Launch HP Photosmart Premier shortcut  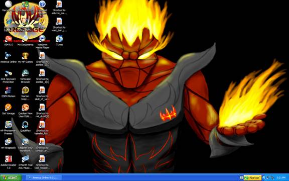9,125
